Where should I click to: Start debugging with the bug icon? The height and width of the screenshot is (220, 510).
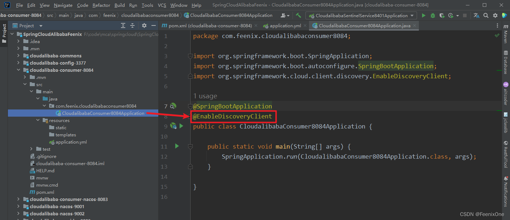click(433, 15)
